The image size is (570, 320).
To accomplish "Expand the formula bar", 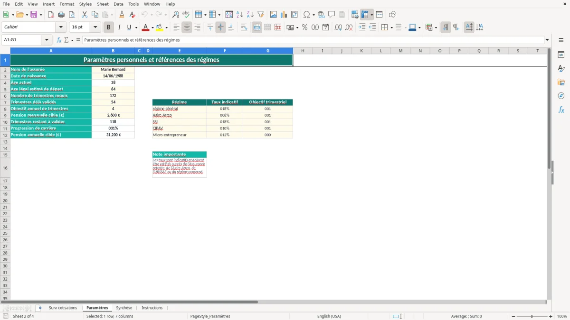I will point(547,40).
